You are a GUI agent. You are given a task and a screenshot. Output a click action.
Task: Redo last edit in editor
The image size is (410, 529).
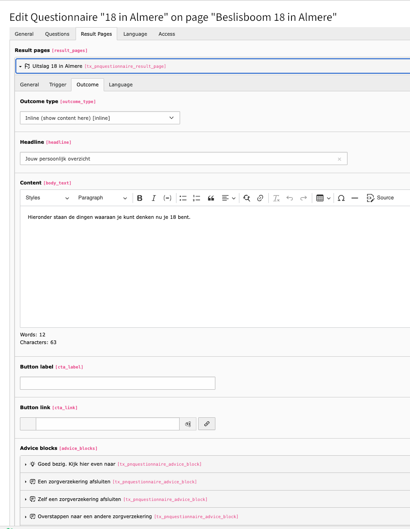(x=304, y=198)
